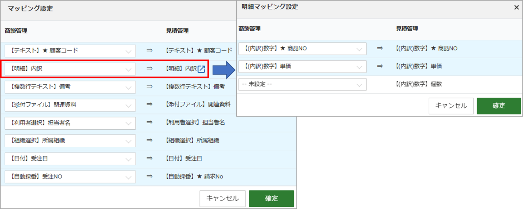Click the ⇒ arrow in the 顧客コード row
This screenshot has width=523, height=209.
(x=149, y=51)
